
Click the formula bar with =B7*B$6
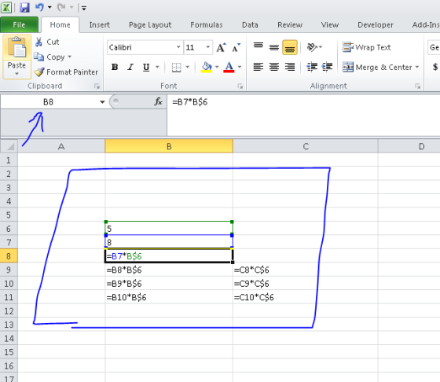tap(303, 115)
